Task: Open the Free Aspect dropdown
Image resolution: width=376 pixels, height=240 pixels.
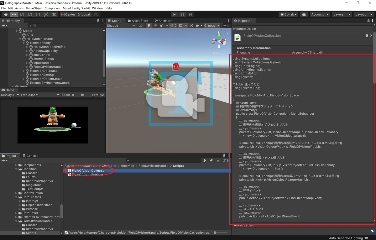Action: pos(40,95)
